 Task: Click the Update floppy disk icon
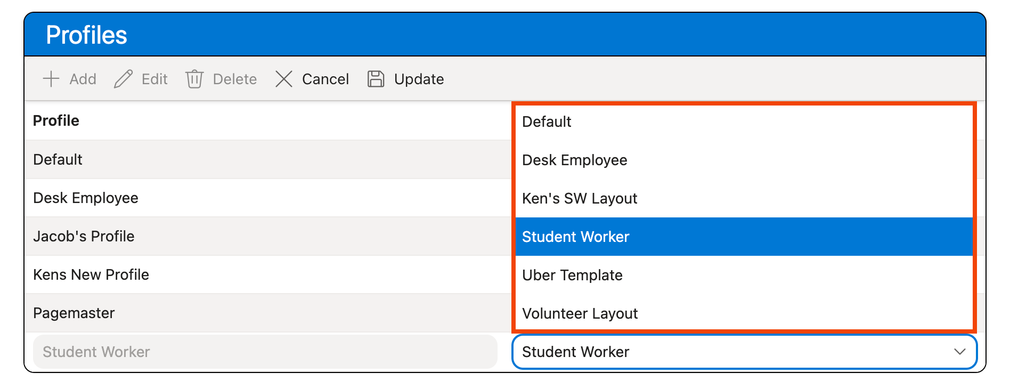[x=376, y=79]
